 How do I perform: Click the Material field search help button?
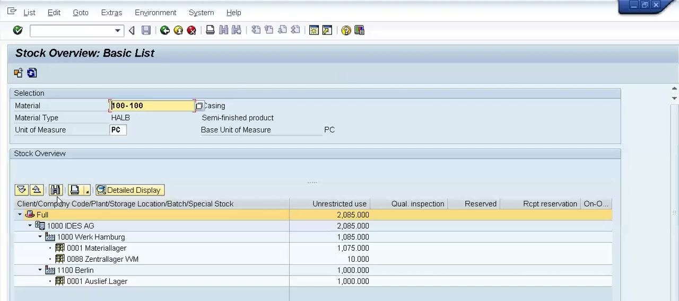click(199, 106)
